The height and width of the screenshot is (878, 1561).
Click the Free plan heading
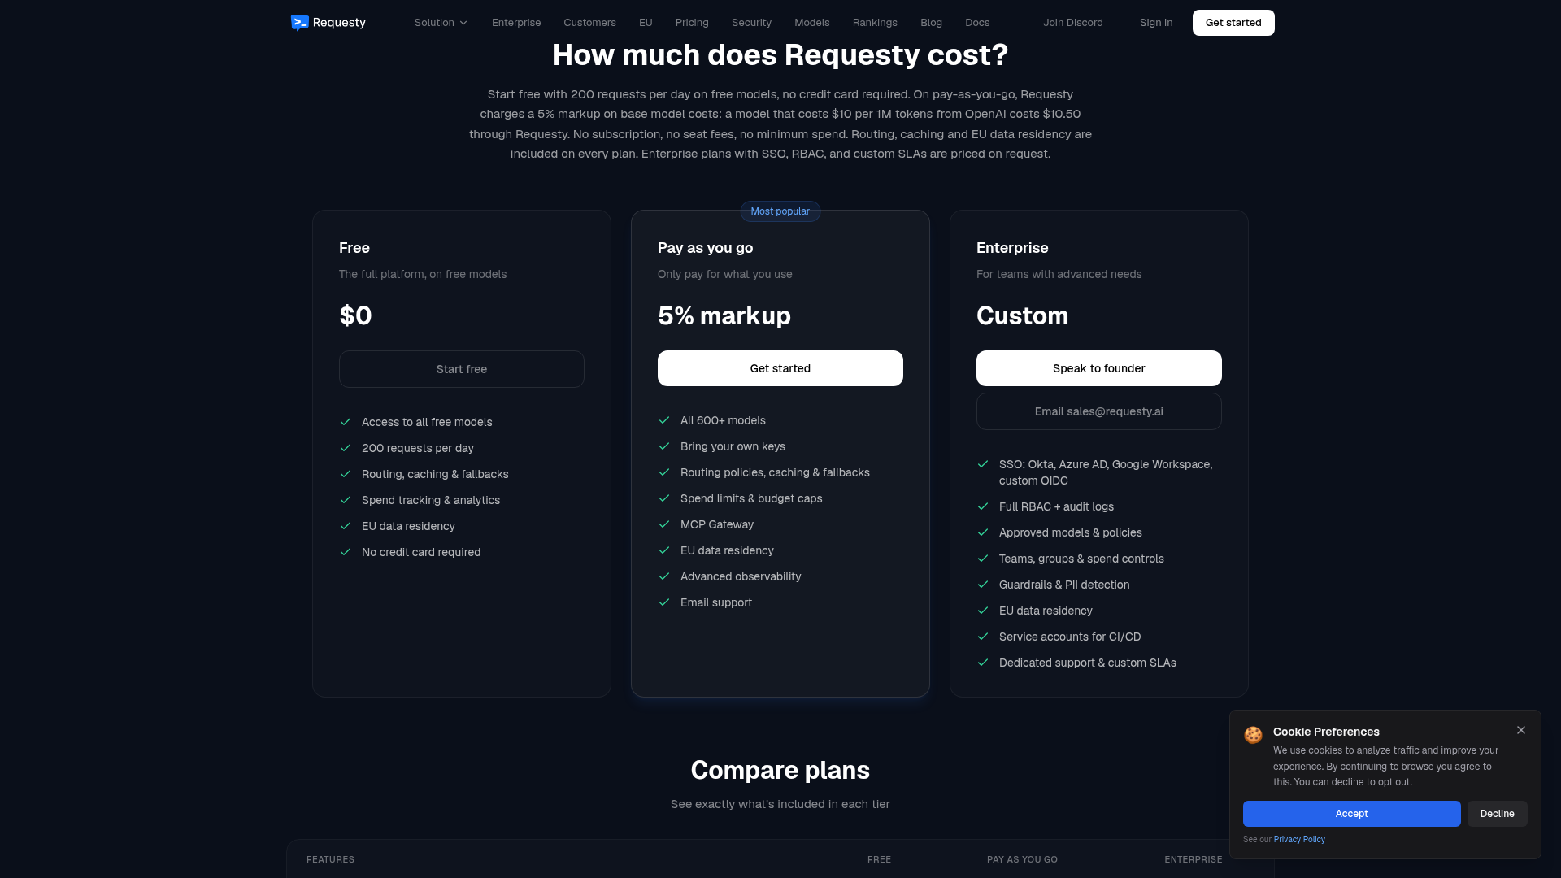354,248
